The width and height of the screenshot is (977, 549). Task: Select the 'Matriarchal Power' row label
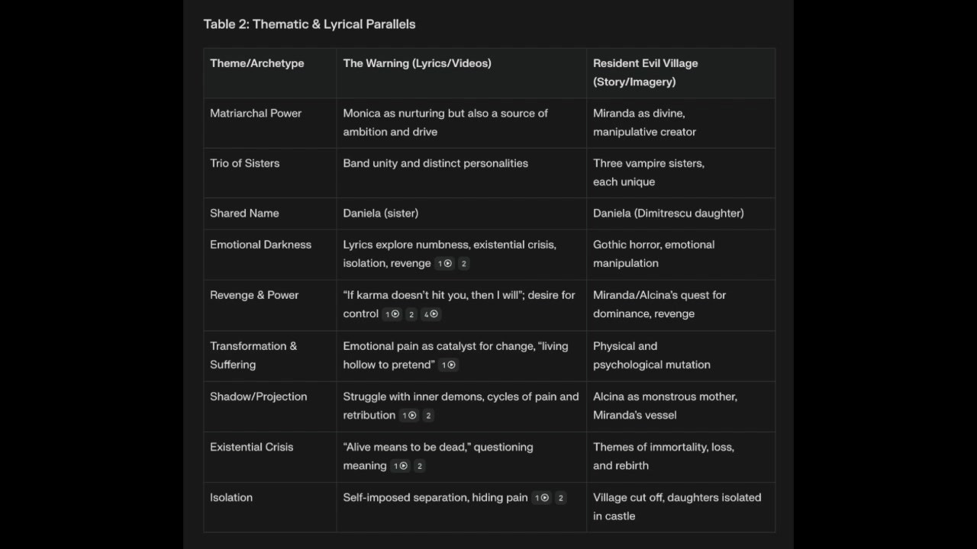(256, 114)
